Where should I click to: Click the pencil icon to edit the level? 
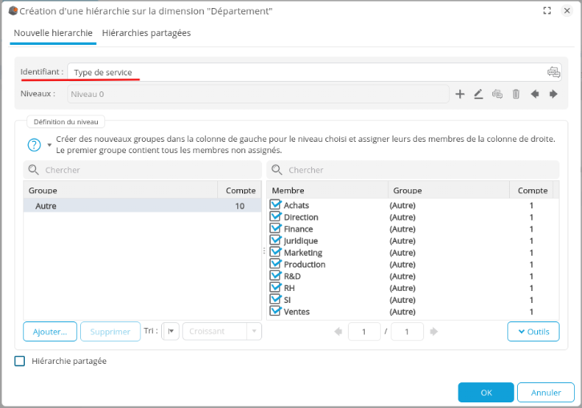pyautogui.click(x=479, y=94)
